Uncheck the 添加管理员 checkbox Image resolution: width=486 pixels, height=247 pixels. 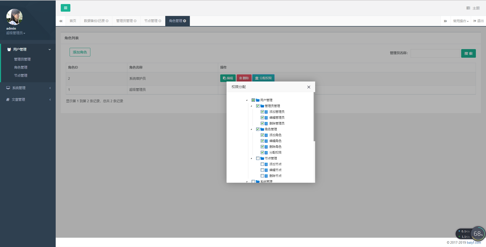point(262,112)
